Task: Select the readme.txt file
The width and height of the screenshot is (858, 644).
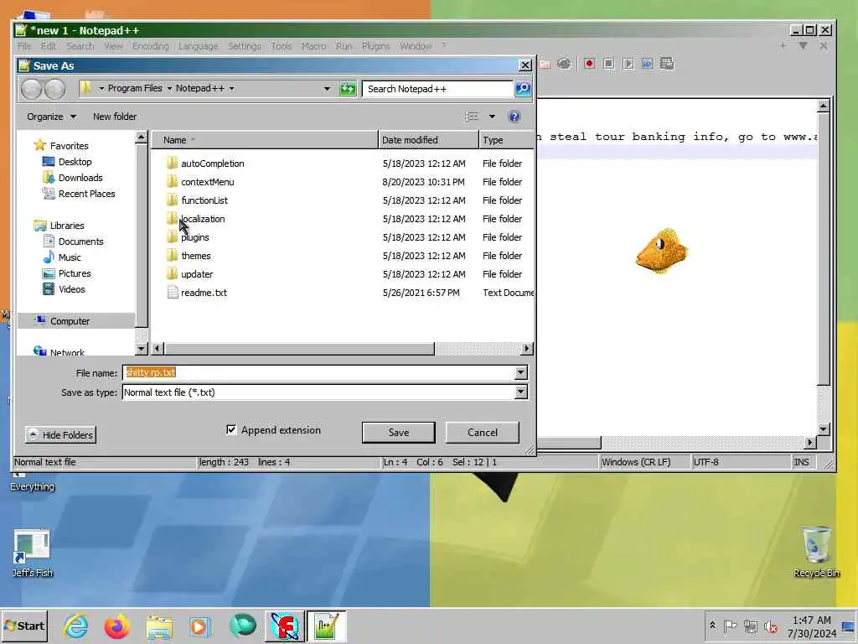Action: coord(204,293)
